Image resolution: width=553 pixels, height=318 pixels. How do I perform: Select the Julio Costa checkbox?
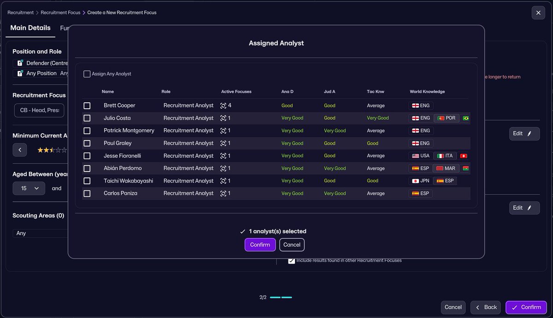click(87, 118)
